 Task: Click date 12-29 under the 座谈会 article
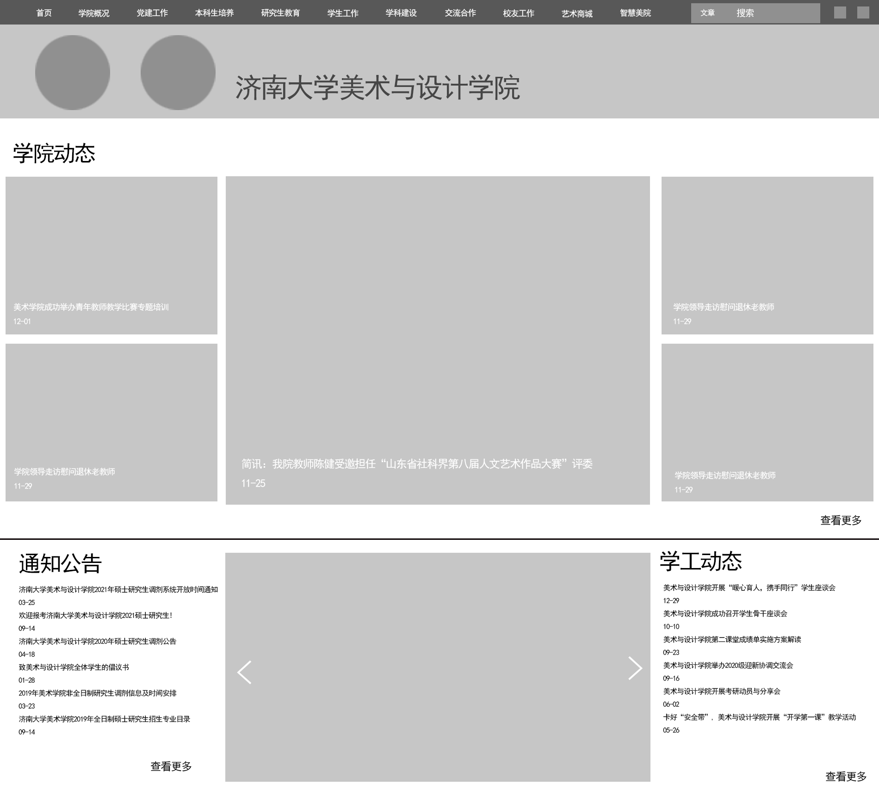[x=671, y=600]
